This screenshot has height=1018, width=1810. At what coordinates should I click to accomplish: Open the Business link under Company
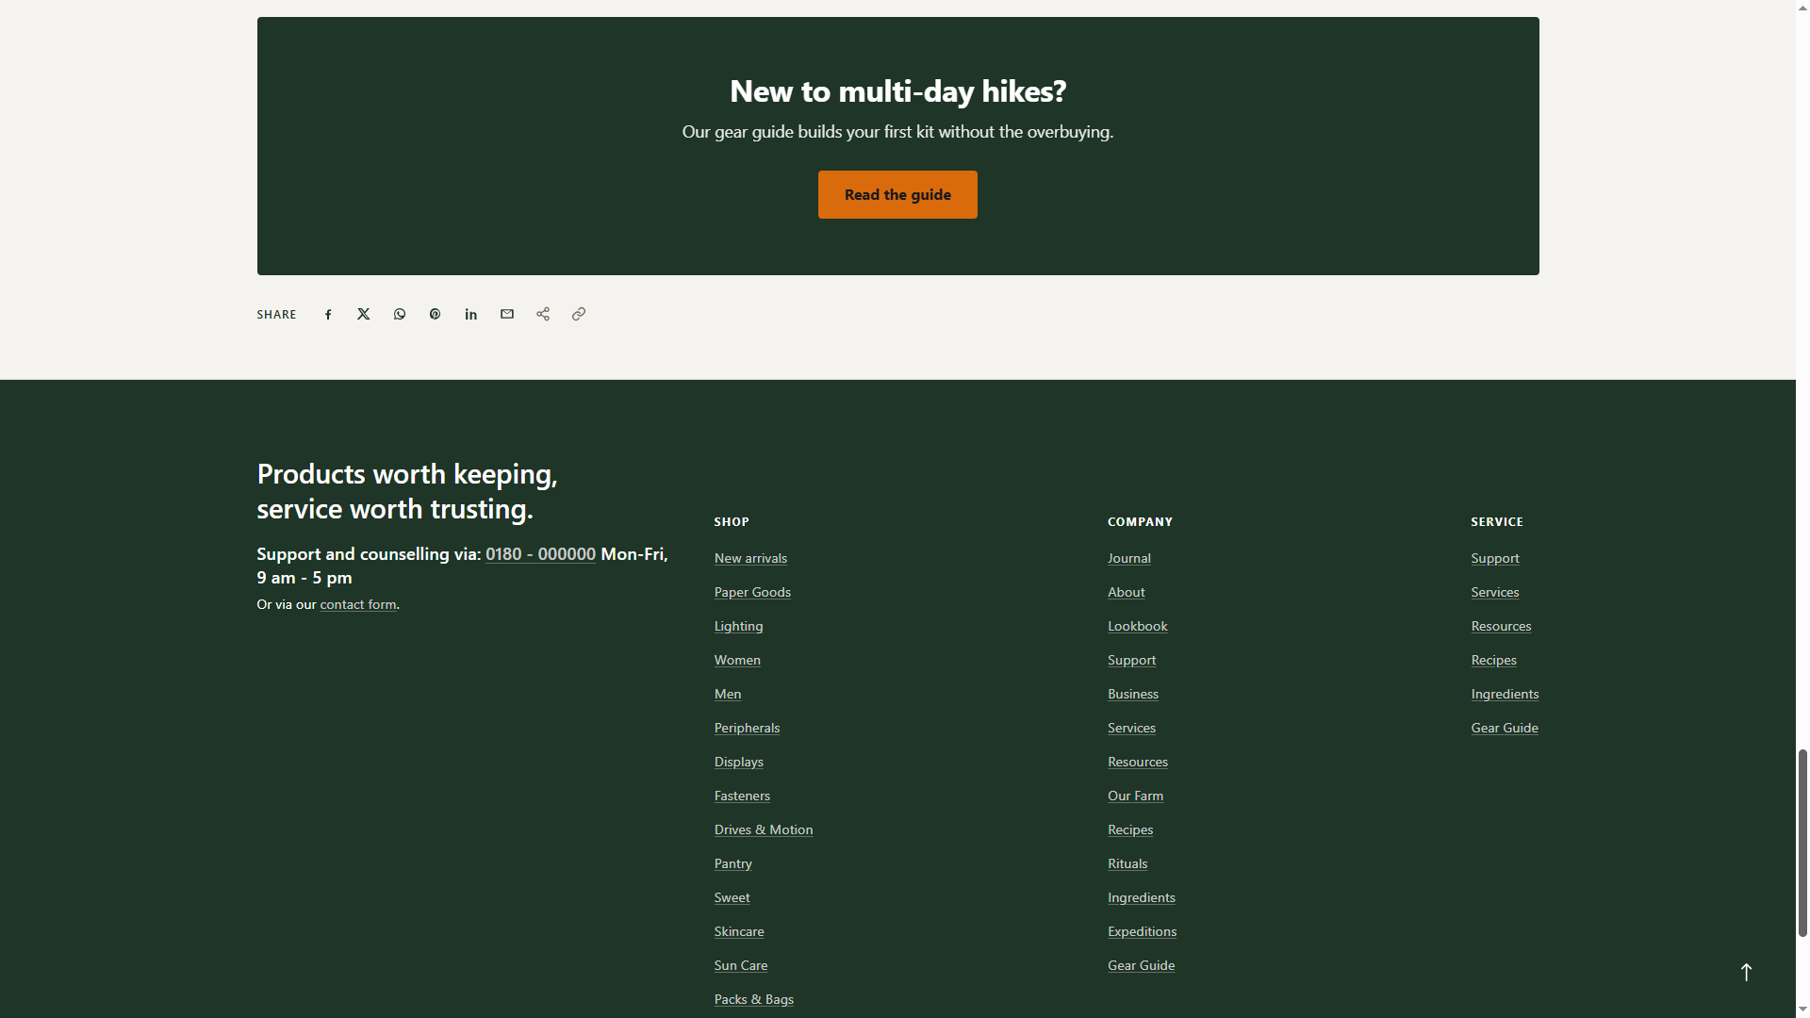[1133, 695]
